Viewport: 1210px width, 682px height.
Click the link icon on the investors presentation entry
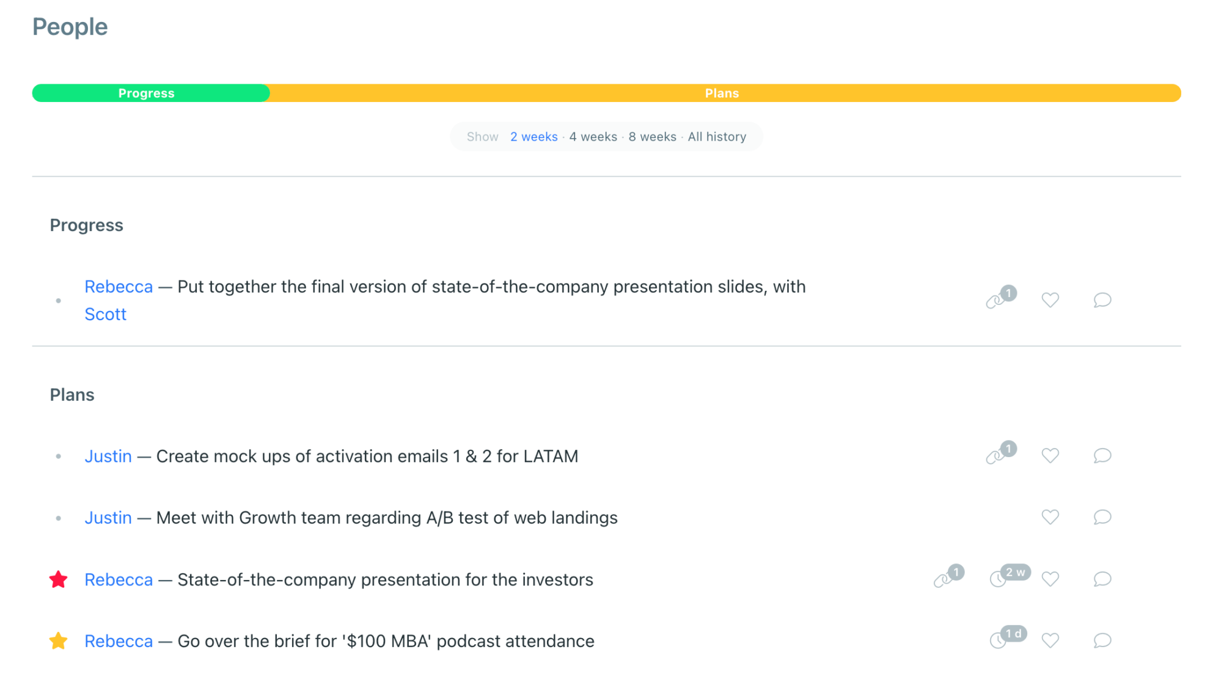click(x=944, y=579)
